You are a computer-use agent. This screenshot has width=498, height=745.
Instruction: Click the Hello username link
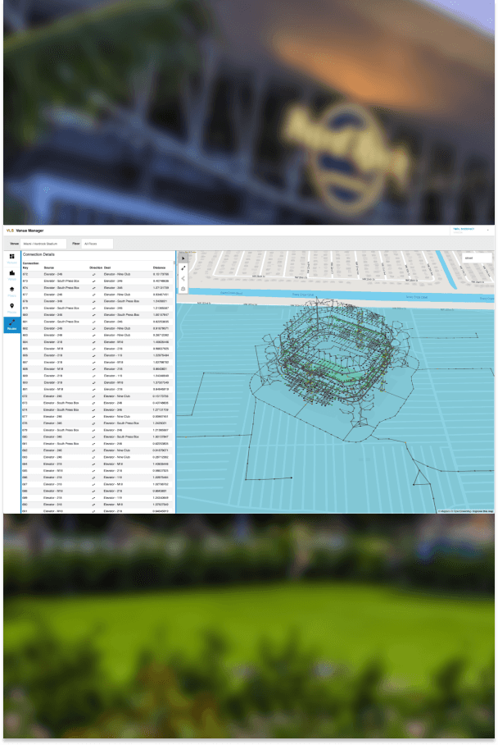tap(464, 229)
